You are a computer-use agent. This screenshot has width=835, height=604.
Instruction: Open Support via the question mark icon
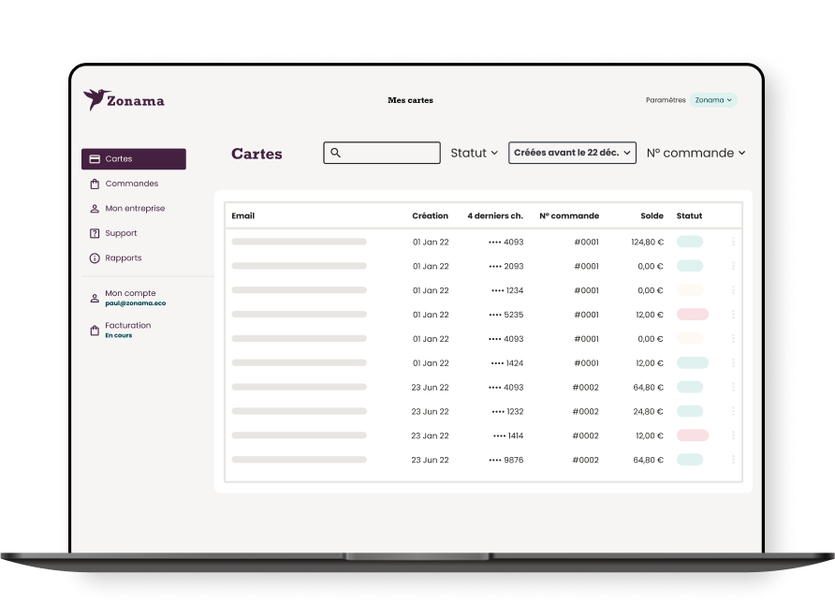[x=94, y=232]
